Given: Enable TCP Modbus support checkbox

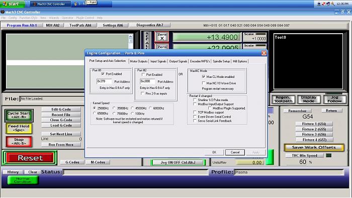Looking at the screenshot, I should pyautogui.click(x=195, y=112).
